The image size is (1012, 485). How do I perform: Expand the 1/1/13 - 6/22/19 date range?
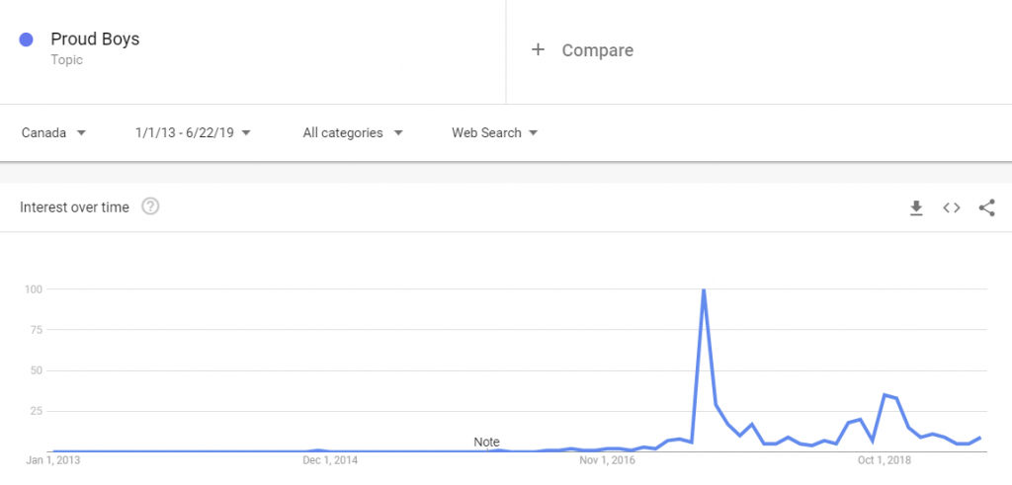193,133
